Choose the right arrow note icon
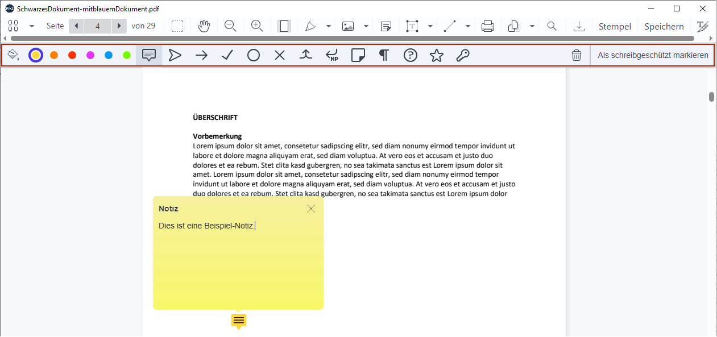The image size is (717, 337). (201, 55)
